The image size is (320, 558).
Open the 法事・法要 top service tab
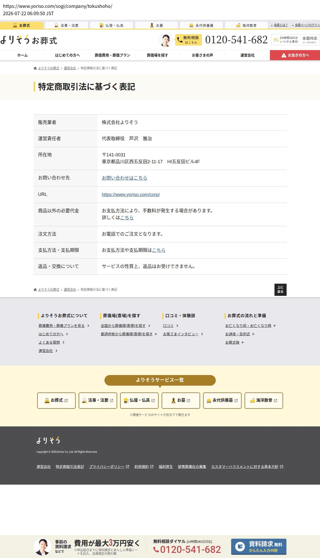(x=67, y=25)
